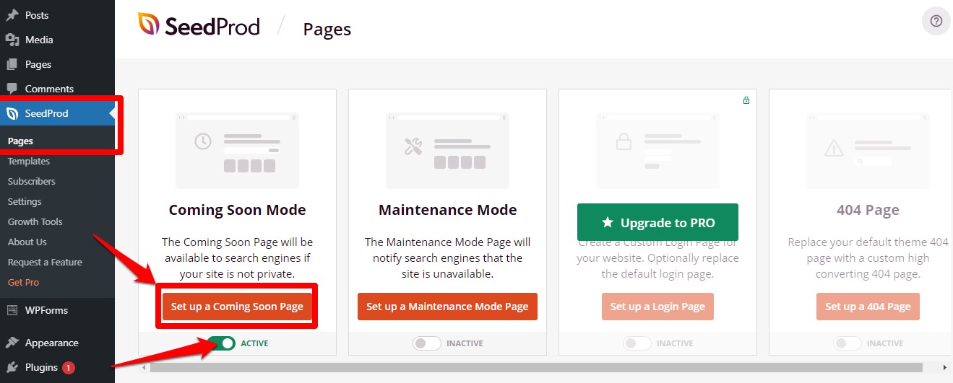Click Set up a Login Page button
This screenshot has height=383, width=953.
tap(657, 307)
